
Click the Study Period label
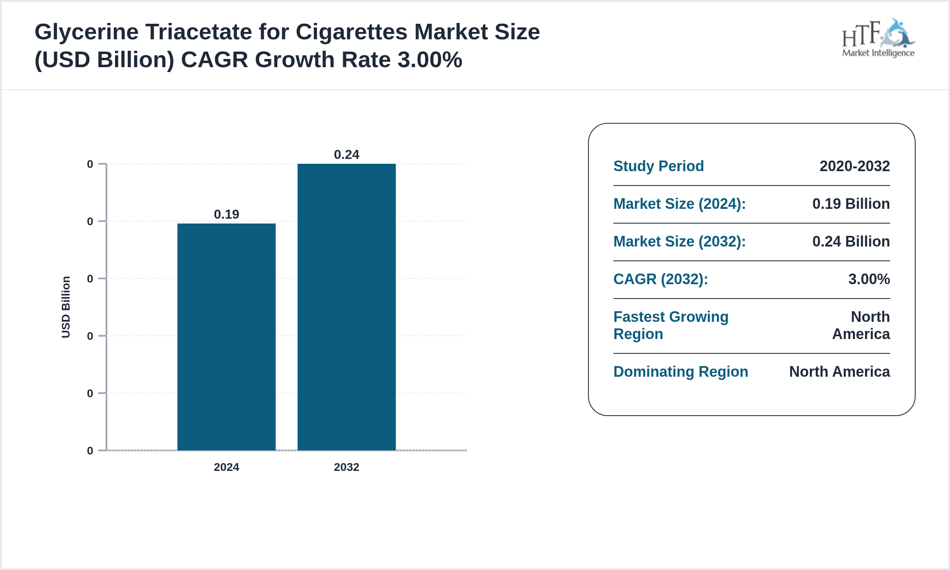pos(658,166)
